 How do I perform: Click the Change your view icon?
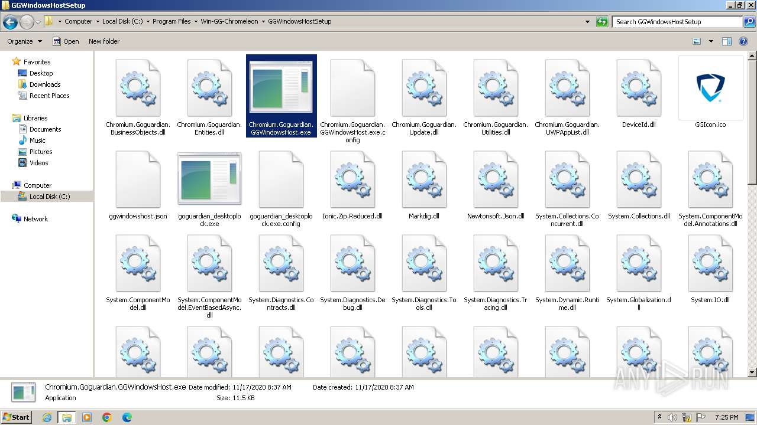tap(697, 41)
